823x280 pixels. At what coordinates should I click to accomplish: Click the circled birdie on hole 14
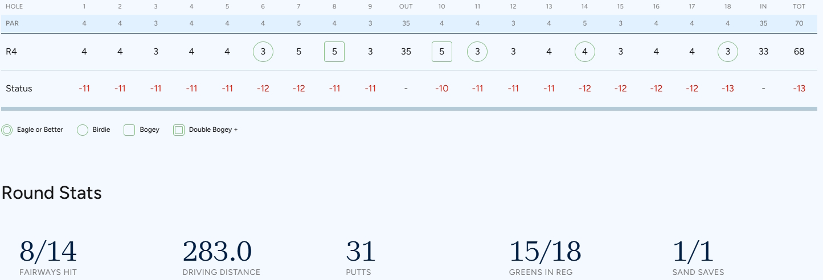tap(585, 52)
